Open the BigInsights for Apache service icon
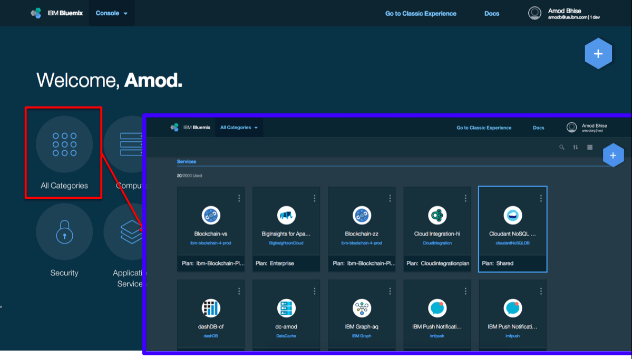 (x=286, y=215)
